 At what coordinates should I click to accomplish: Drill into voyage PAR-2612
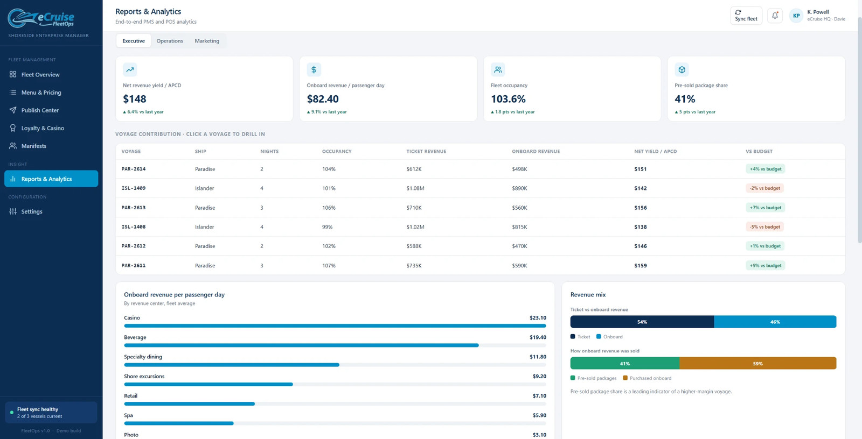coord(480,246)
